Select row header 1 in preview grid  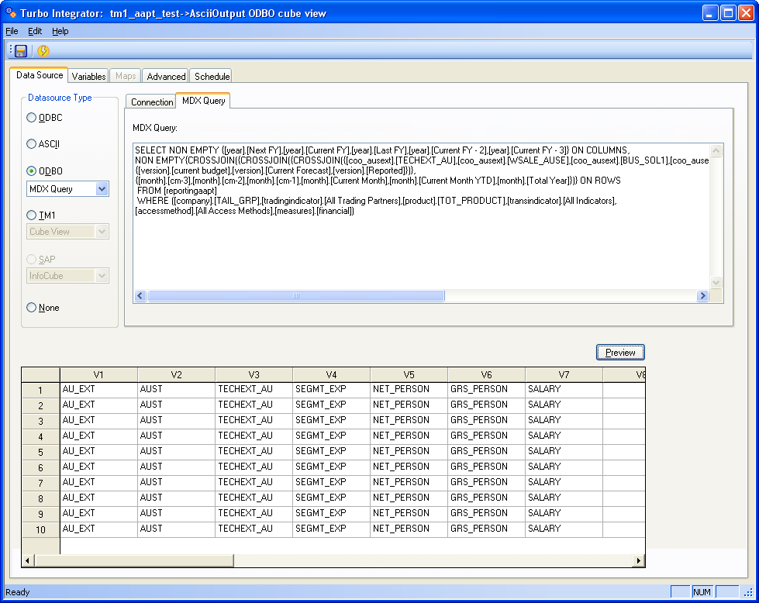tap(40, 390)
